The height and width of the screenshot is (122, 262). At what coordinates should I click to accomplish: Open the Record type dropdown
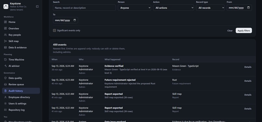(x=210, y=8)
